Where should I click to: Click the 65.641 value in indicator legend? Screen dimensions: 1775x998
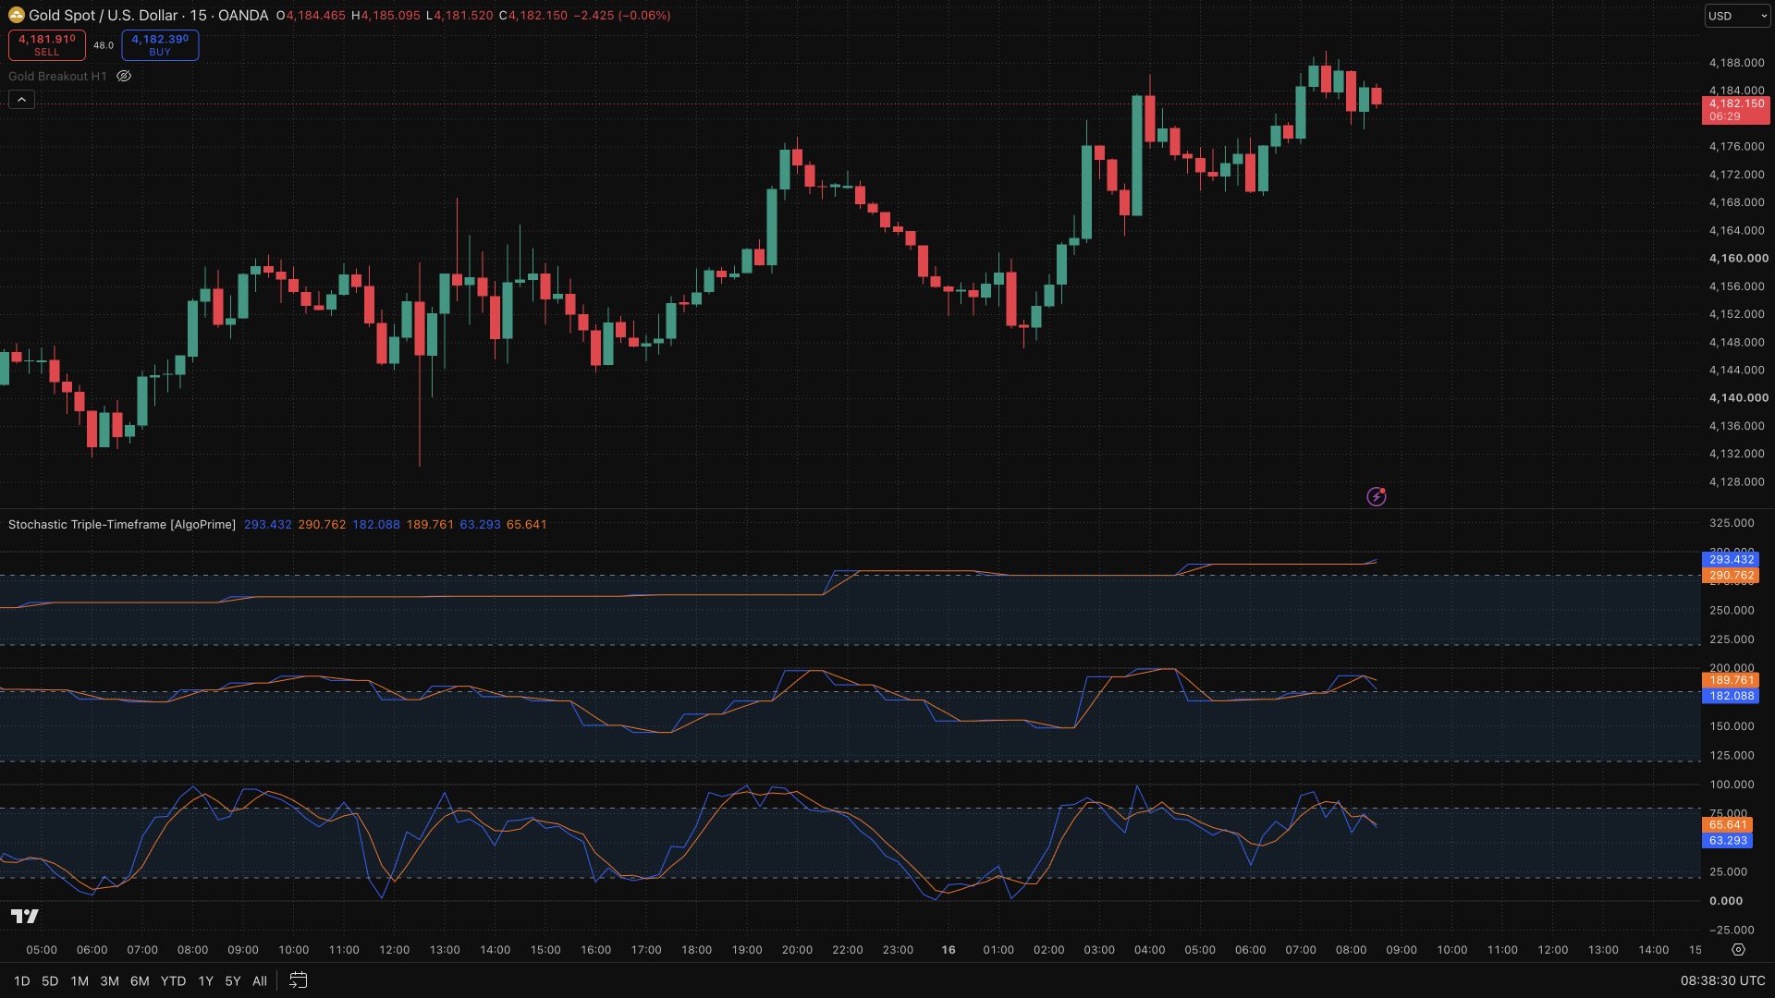(x=527, y=524)
